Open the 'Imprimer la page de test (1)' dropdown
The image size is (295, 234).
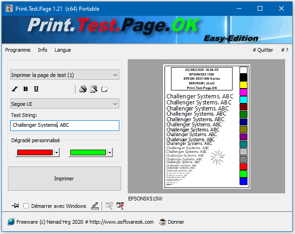(64, 75)
